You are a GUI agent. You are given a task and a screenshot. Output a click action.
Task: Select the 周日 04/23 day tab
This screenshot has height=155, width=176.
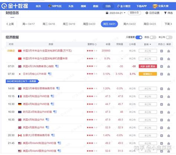(x=150, y=24)
